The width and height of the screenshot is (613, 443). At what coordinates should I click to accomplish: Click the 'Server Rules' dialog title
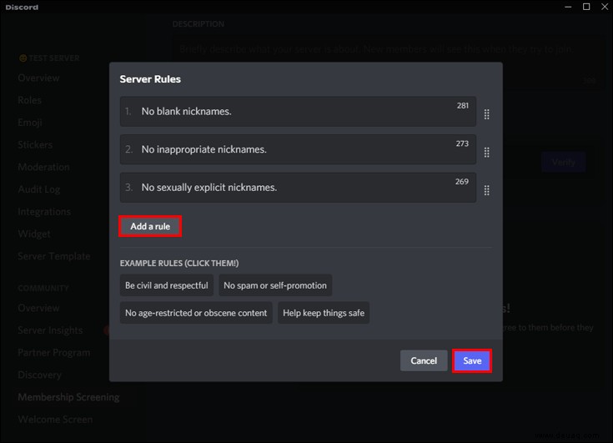[150, 79]
